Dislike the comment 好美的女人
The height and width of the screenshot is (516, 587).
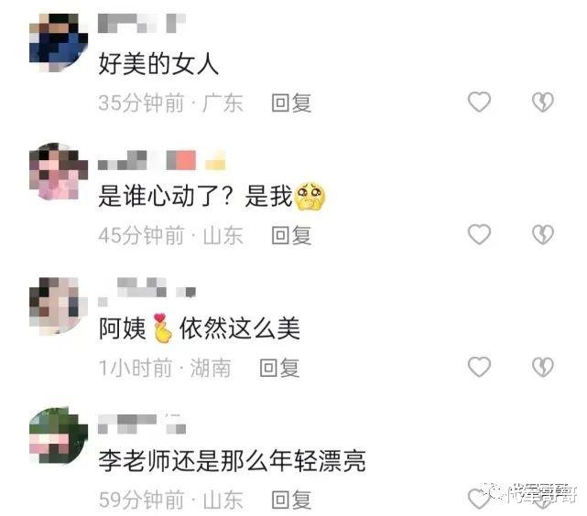point(543,102)
